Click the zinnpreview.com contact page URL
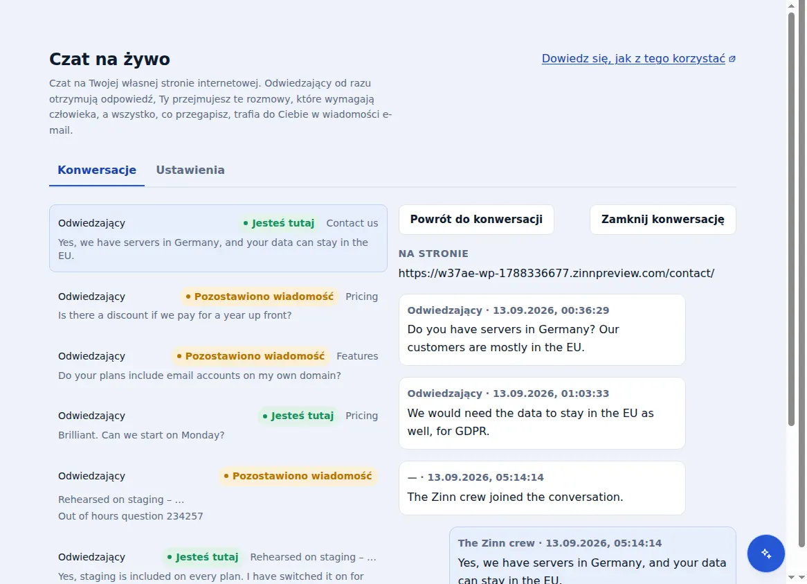This screenshot has width=807, height=584. coord(556,274)
